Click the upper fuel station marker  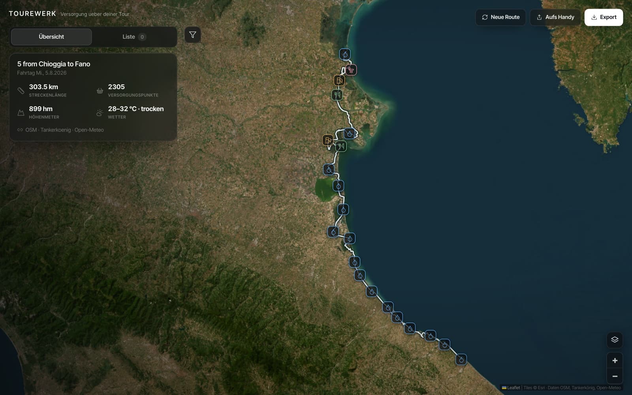pos(339,81)
